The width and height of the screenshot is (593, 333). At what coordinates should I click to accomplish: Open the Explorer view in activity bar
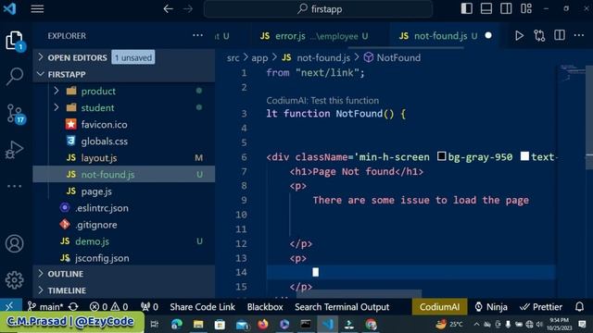pos(15,41)
